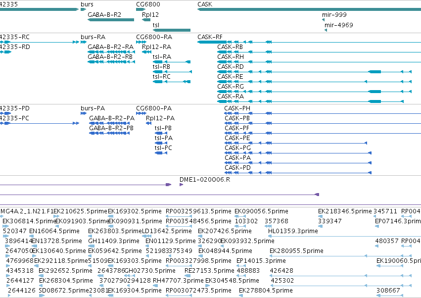Click the CASK-RE transcript label

(230, 77)
